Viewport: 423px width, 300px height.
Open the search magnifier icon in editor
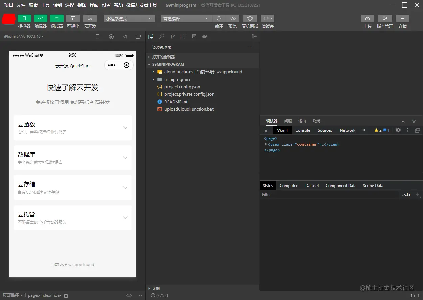coord(162,36)
